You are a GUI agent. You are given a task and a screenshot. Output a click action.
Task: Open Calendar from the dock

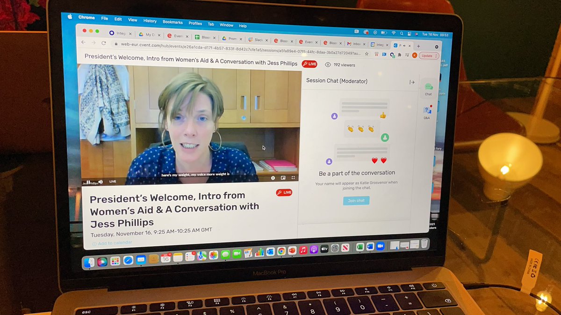165,258
